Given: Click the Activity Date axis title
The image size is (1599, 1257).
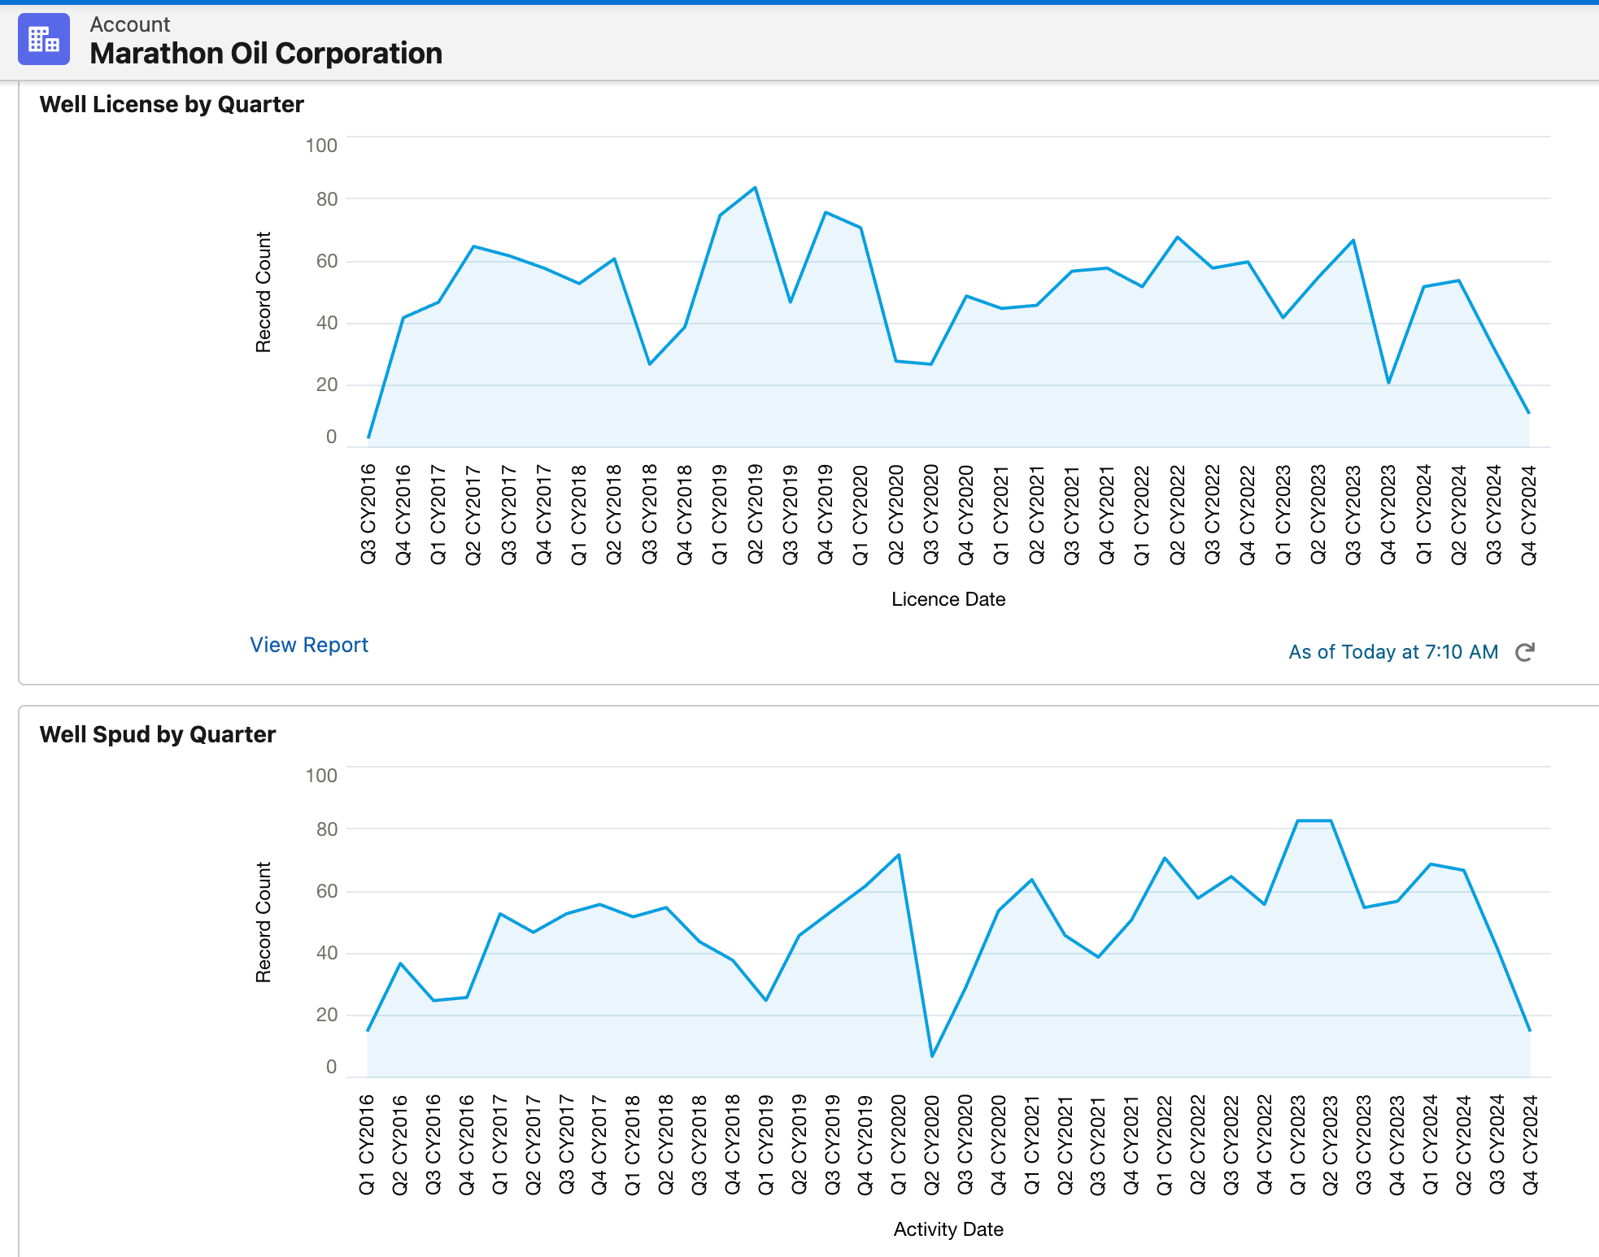Looking at the screenshot, I should tap(948, 1229).
